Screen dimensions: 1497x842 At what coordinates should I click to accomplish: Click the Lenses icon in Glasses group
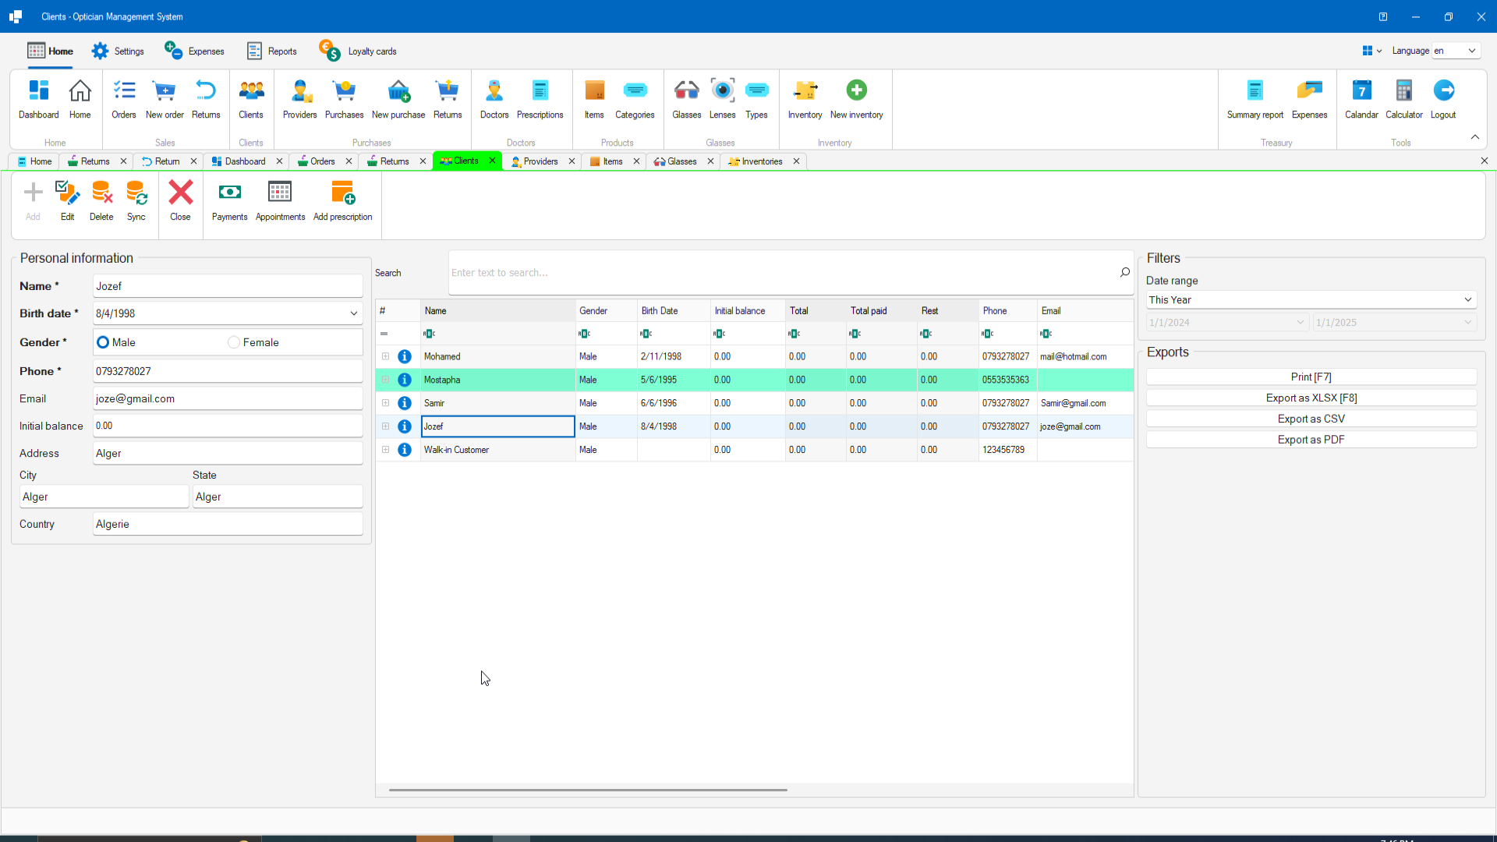pos(722,100)
